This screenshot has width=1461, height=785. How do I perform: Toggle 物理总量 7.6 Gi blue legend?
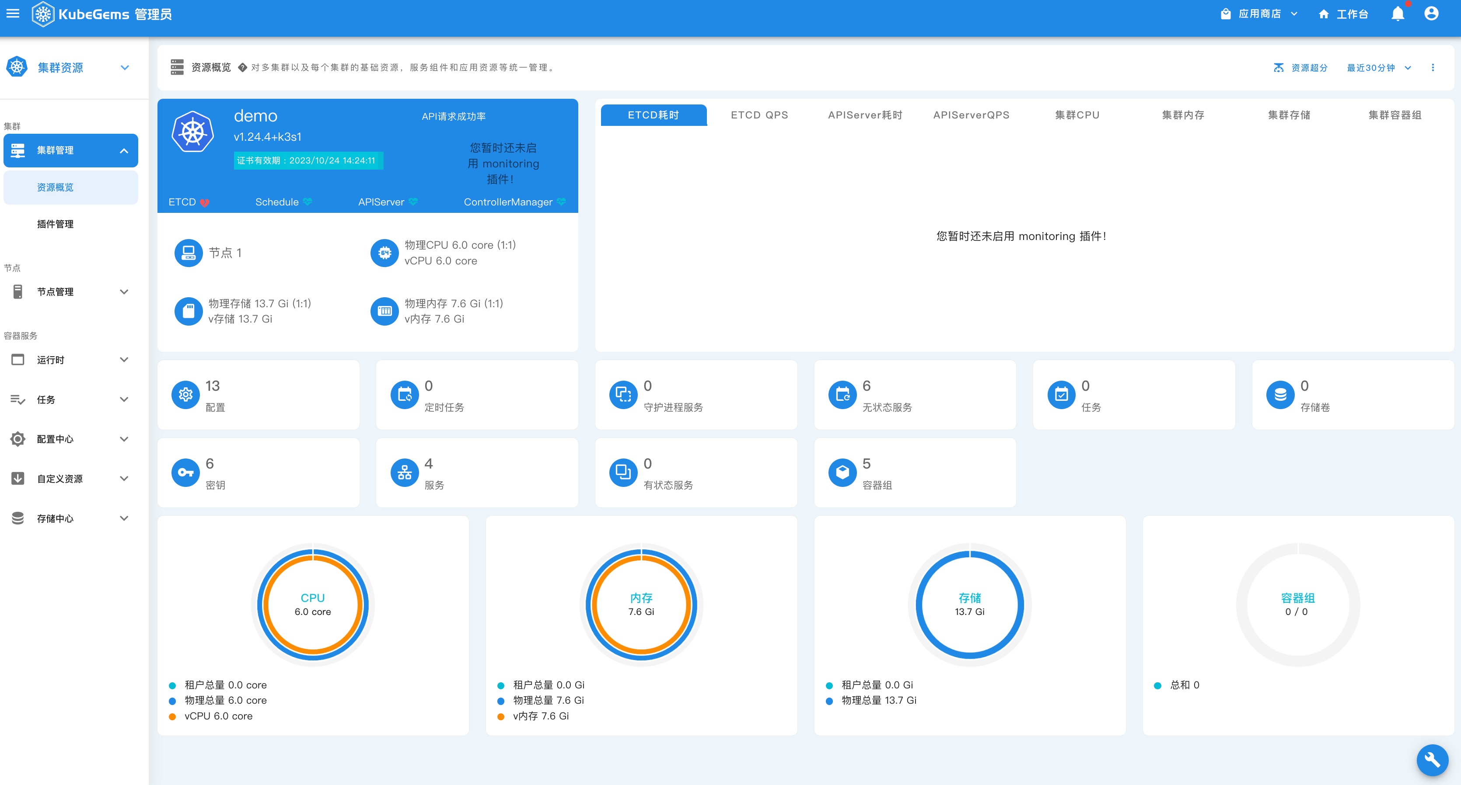[x=541, y=700]
